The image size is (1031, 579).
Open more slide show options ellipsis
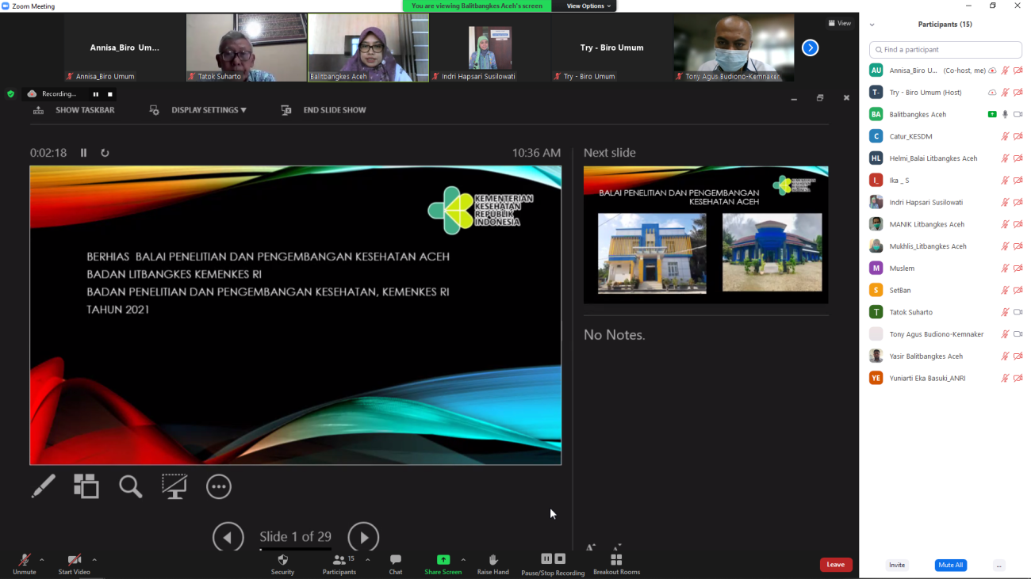tap(219, 486)
